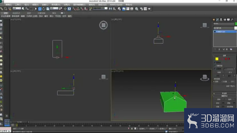Open the reference coordinate system dropdown
This screenshot has width=237, height=133.
[54, 8]
